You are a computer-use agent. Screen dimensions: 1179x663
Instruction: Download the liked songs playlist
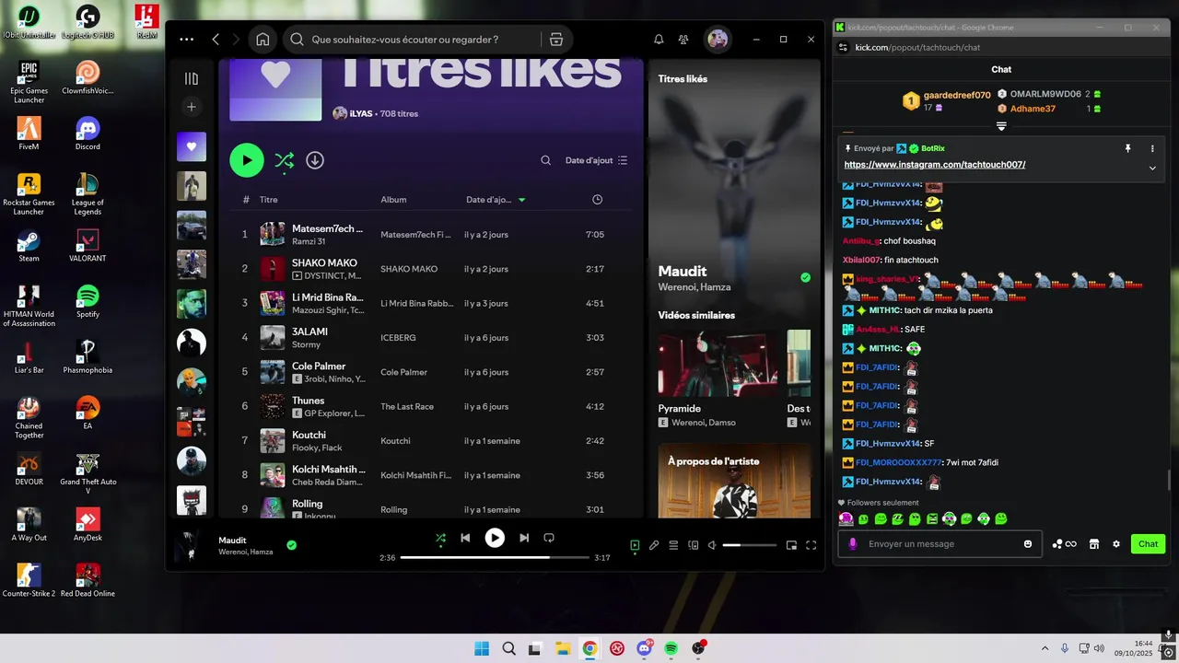pos(315,160)
